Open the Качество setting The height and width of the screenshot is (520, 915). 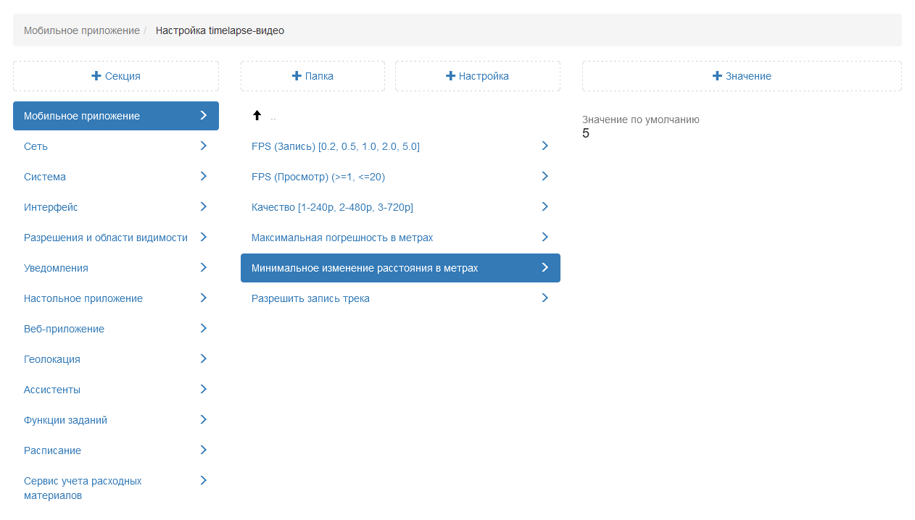pyautogui.click(x=332, y=207)
